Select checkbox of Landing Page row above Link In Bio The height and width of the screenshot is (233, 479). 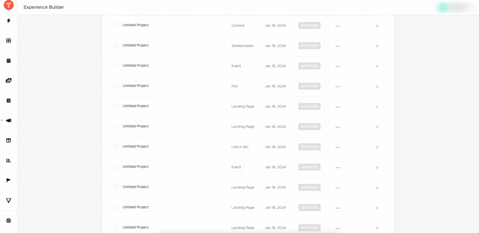(116, 126)
